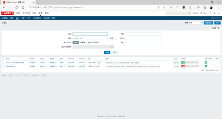Focus the DNS filter input field

pos(143,34)
